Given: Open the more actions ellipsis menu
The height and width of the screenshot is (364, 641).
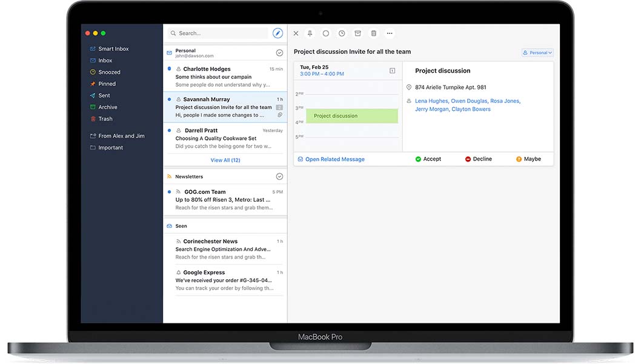Looking at the screenshot, I should tap(390, 33).
